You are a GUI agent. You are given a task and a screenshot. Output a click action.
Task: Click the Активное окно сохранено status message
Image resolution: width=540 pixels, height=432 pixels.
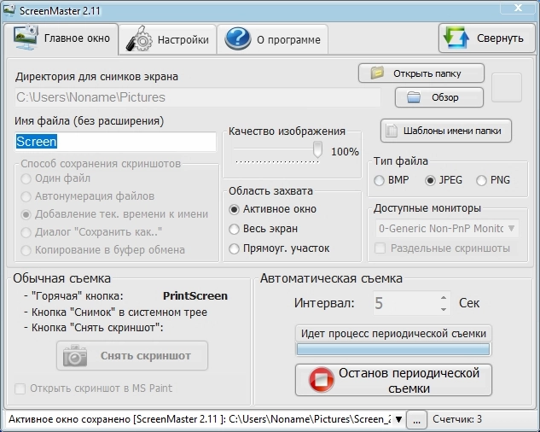click(x=199, y=419)
